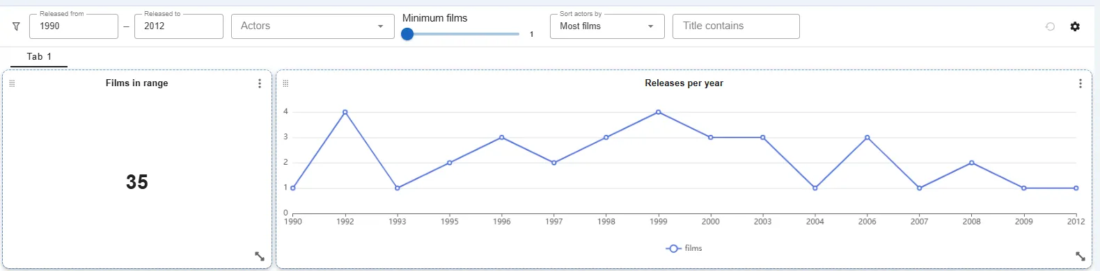Screen dimensions: 1100x271
Task: Click drag handle on Films in range card
Action: click(12, 83)
